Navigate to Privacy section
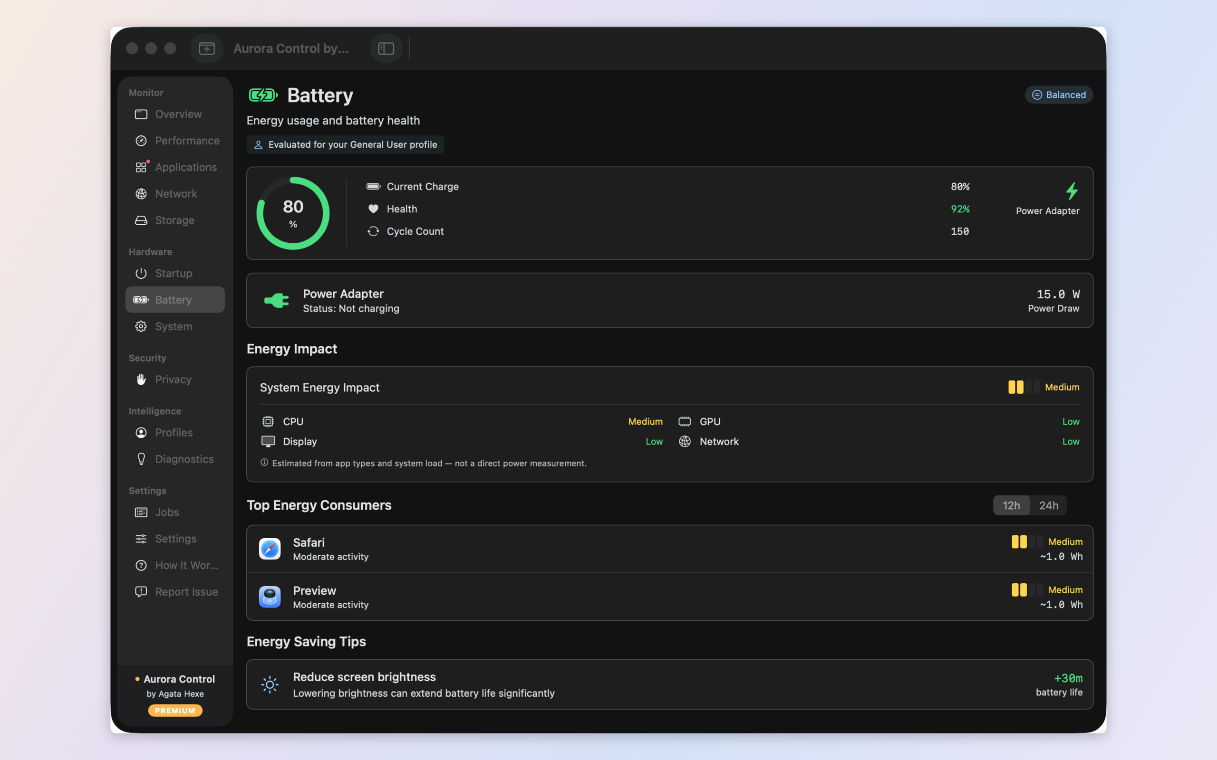Screen dimensions: 1217x760 175,380
